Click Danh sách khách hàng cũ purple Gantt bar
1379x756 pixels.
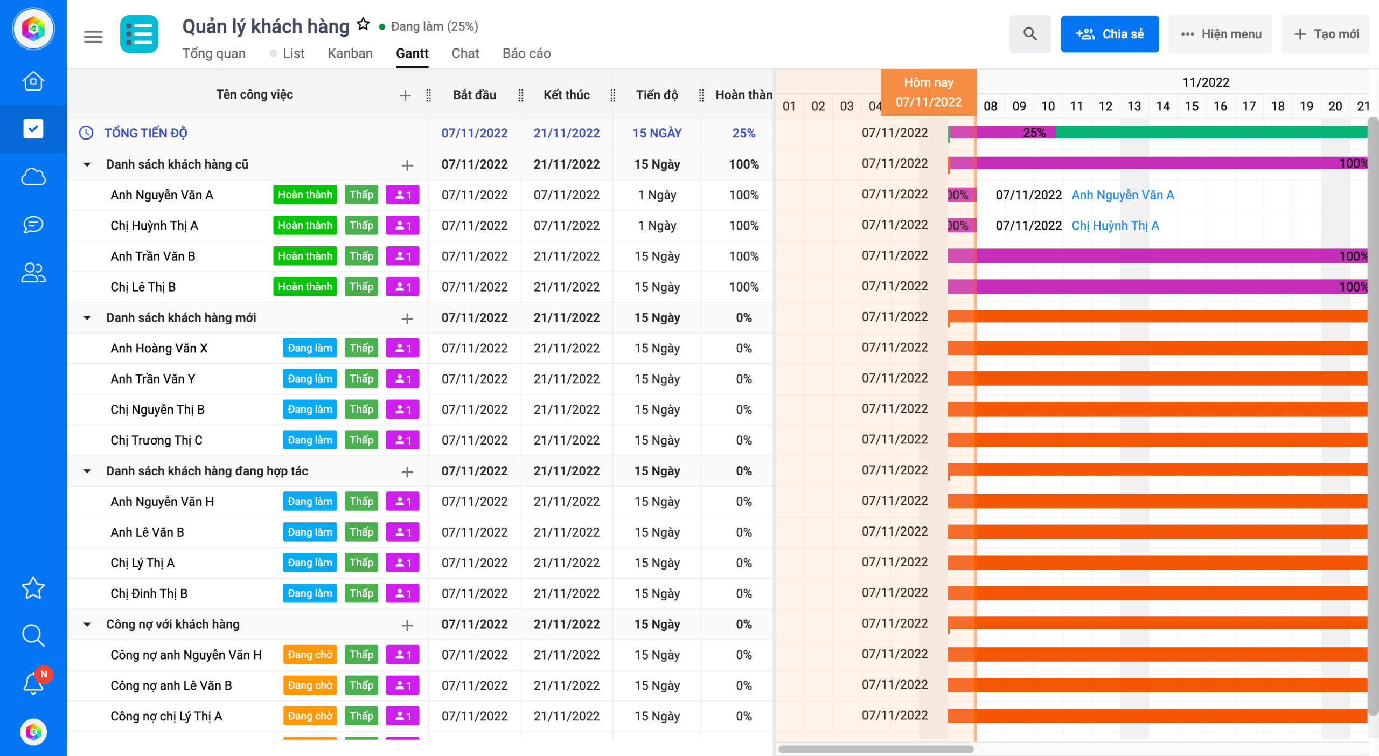click(x=1158, y=163)
